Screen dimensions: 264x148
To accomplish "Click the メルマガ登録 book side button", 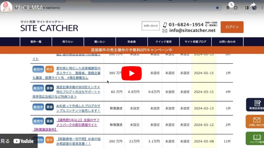I will [x=255, y=138].
